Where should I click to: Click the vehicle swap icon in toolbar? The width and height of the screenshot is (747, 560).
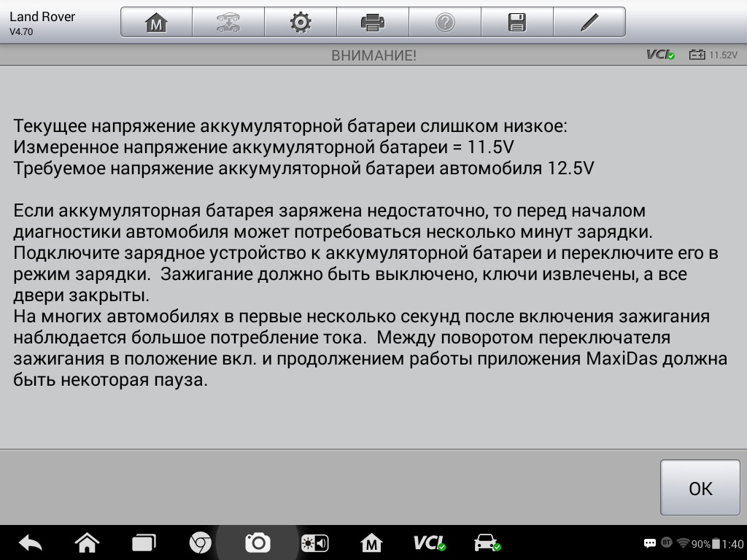pyautogui.click(x=228, y=23)
